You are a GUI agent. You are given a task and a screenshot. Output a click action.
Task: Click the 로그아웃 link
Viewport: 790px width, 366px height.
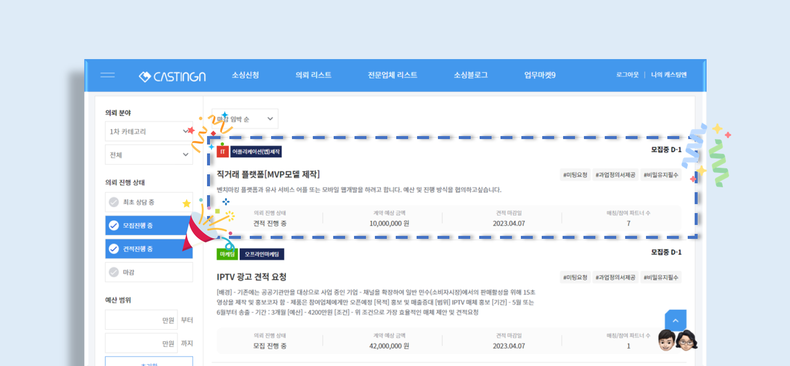[x=627, y=75]
